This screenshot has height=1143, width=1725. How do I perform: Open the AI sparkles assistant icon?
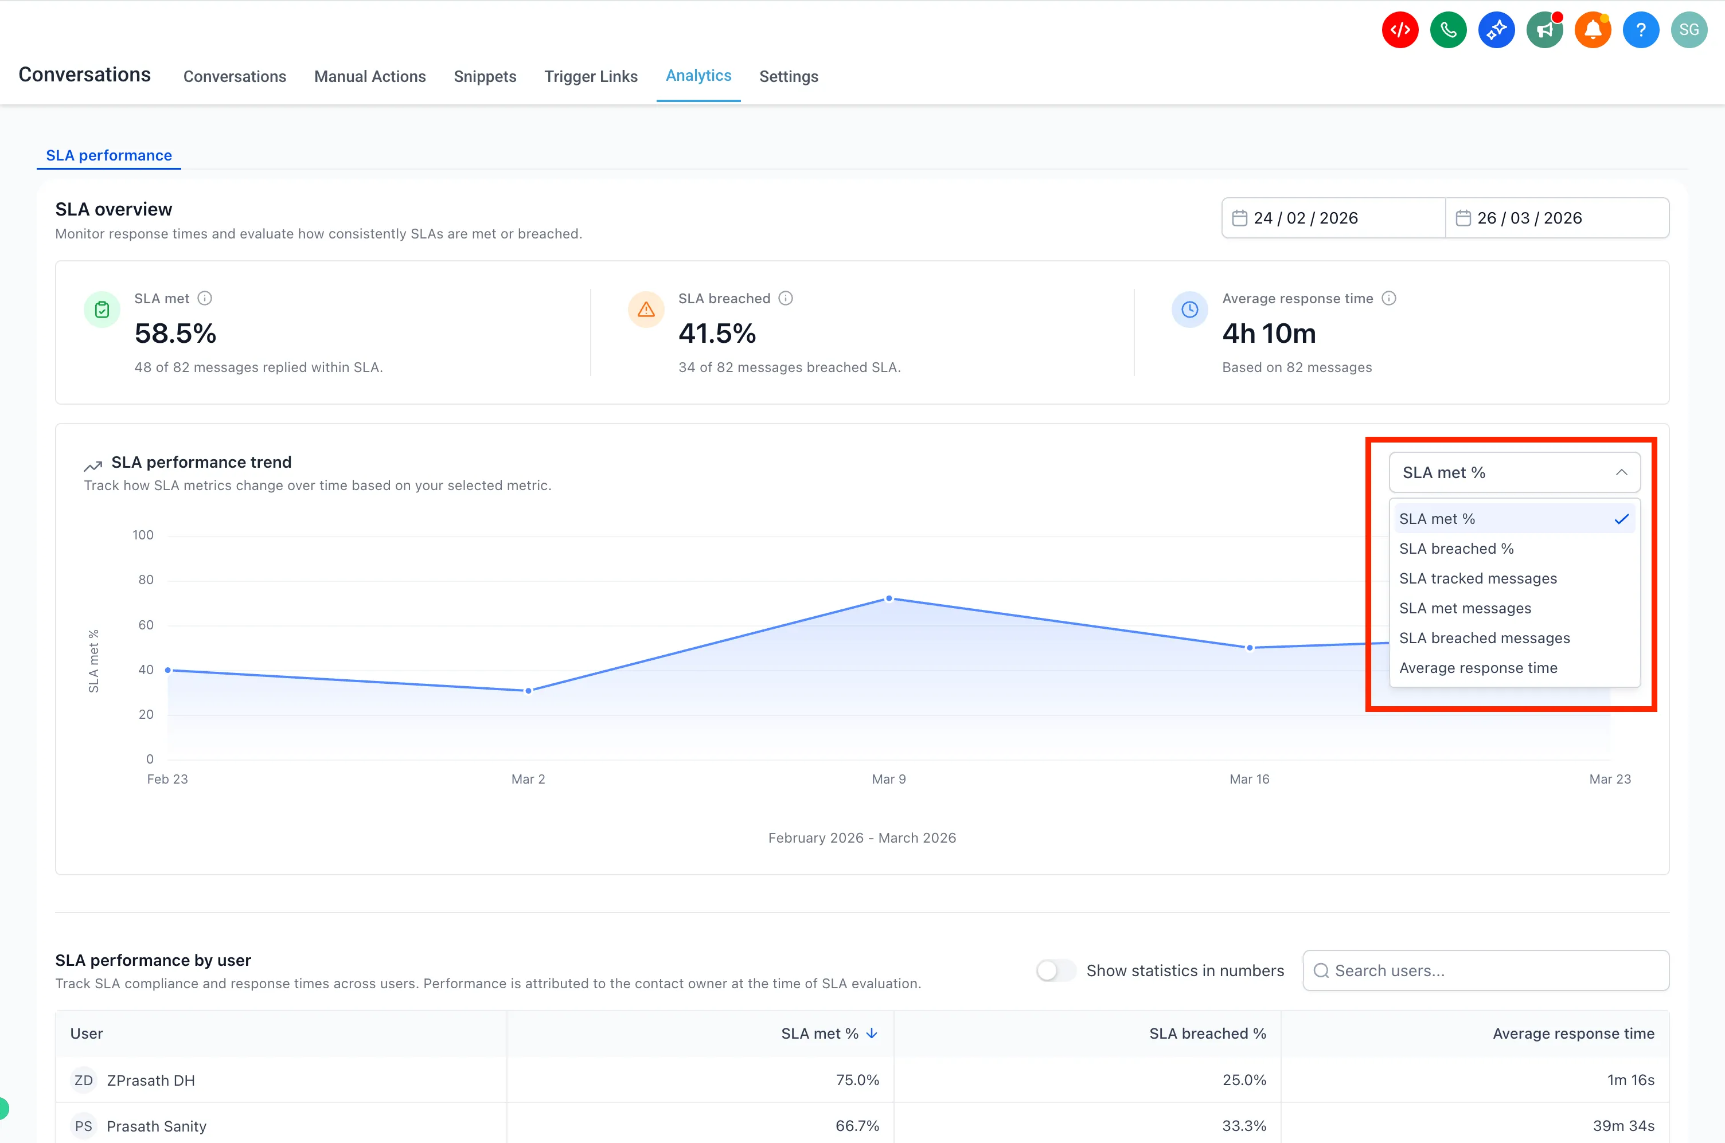click(1496, 29)
